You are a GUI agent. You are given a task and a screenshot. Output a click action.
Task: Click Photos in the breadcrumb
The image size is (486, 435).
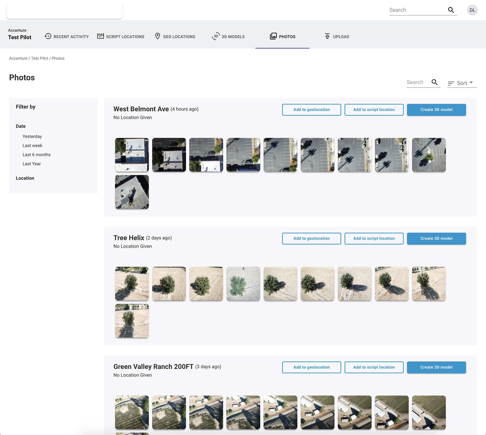(x=58, y=58)
